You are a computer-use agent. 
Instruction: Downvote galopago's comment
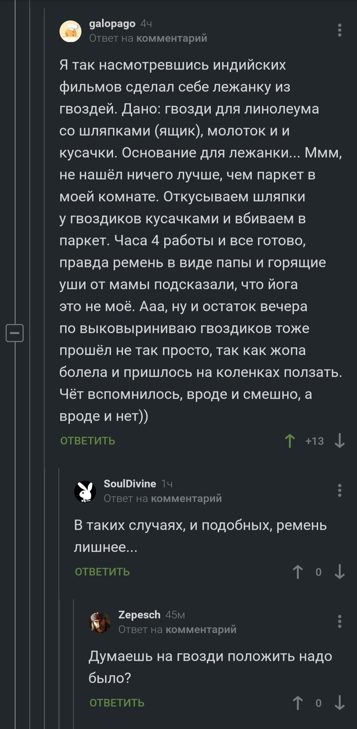[339, 441]
